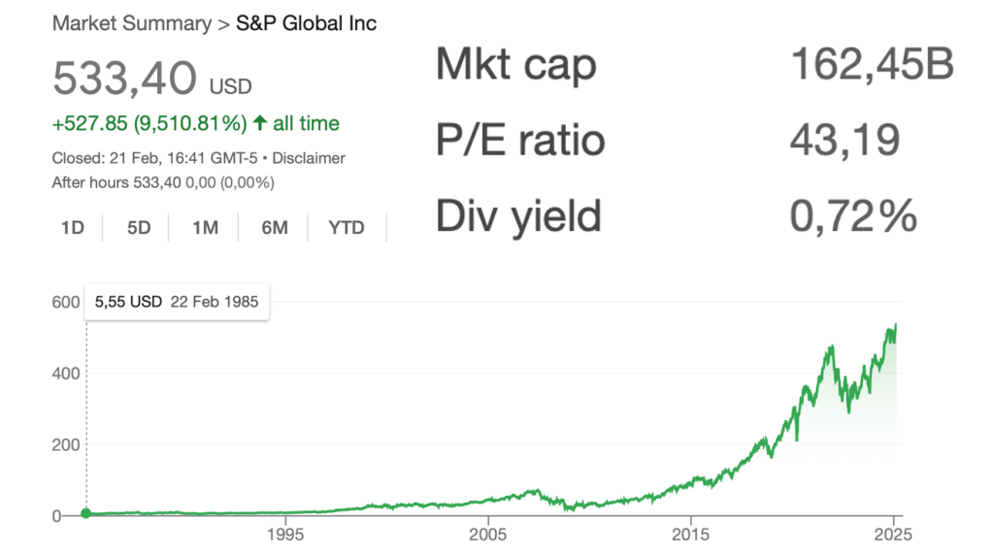Image resolution: width=994 pixels, height=553 pixels.
Task: Switch chart to YTD range
Action: [x=347, y=228]
